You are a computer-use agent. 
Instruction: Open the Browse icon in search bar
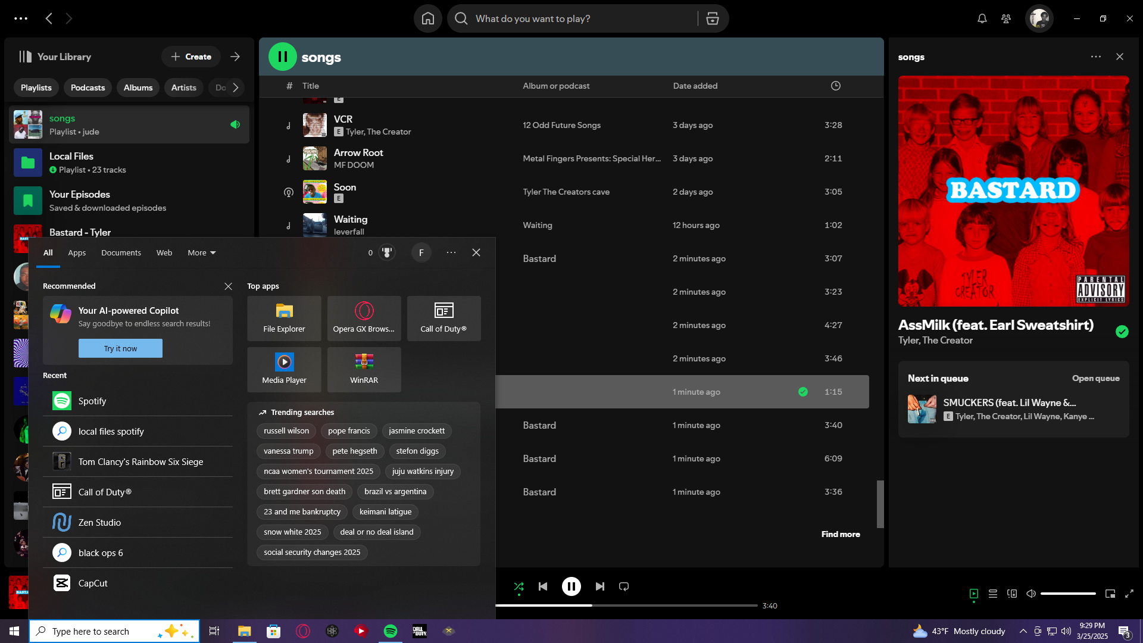713,18
